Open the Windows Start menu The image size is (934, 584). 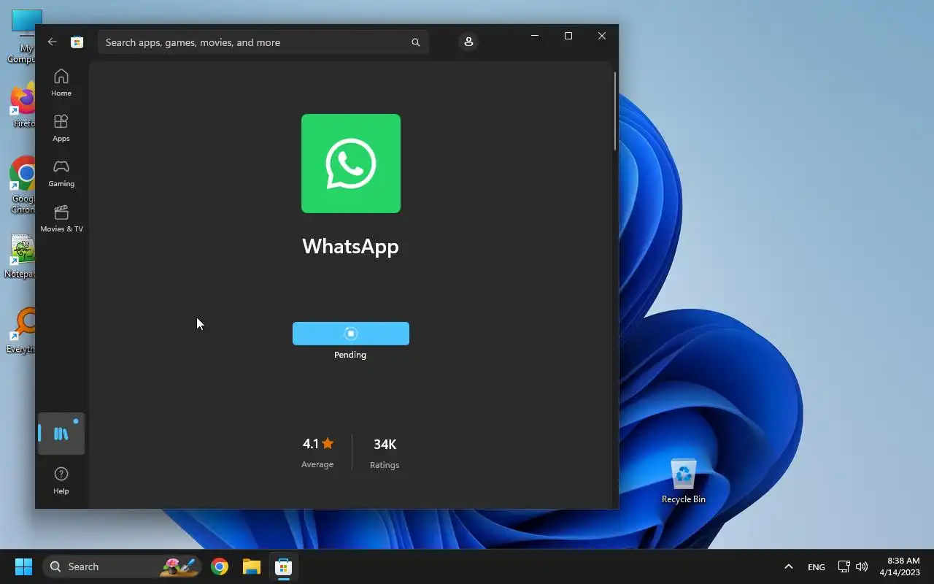pos(23,566)
